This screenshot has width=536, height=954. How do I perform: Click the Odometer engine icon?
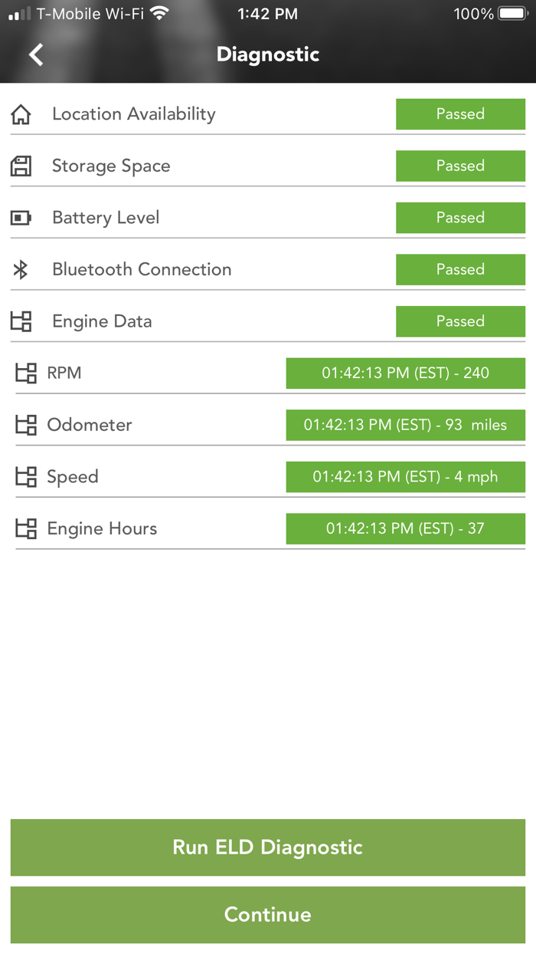tap(25, 425)
